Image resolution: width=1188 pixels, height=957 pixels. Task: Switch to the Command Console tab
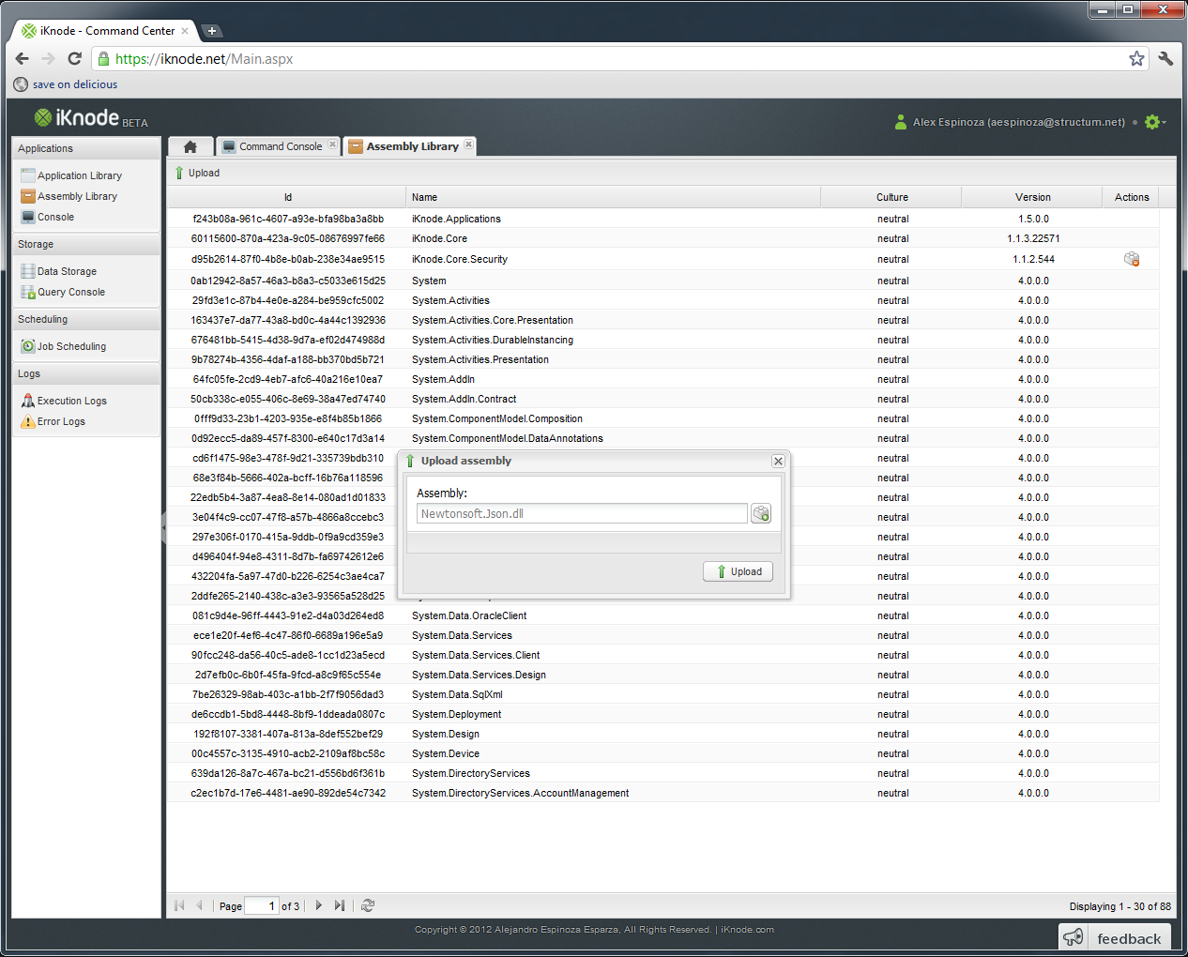point(280,146)
